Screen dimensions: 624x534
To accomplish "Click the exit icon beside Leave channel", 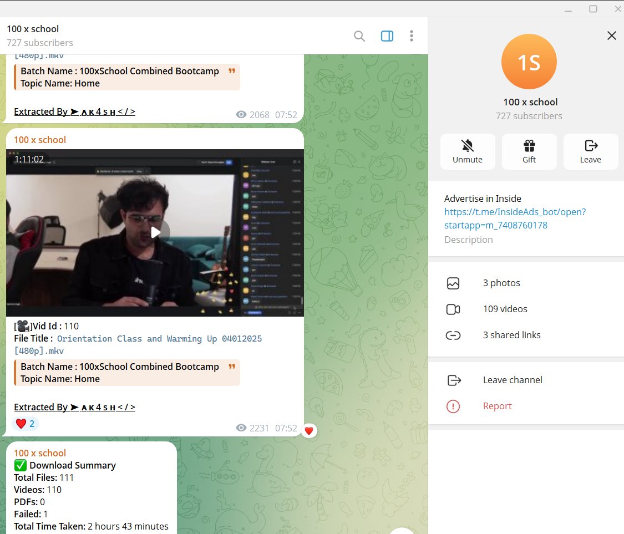I will [x=454, y=380].
